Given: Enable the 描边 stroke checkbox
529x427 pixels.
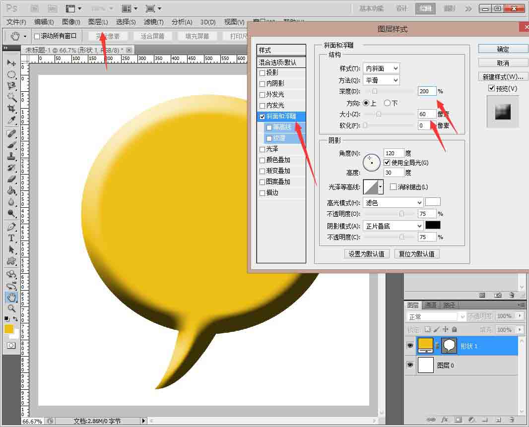Looking at the screenshot, I should click(262, 193).
